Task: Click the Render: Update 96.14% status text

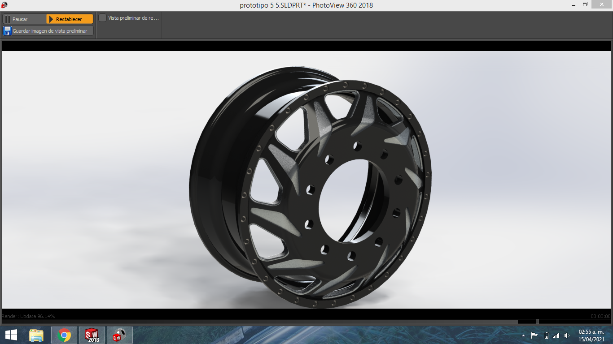Action: [28, 316]
